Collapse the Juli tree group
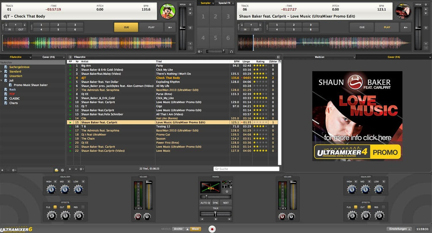The image size is (432, 233). [2, 80]
